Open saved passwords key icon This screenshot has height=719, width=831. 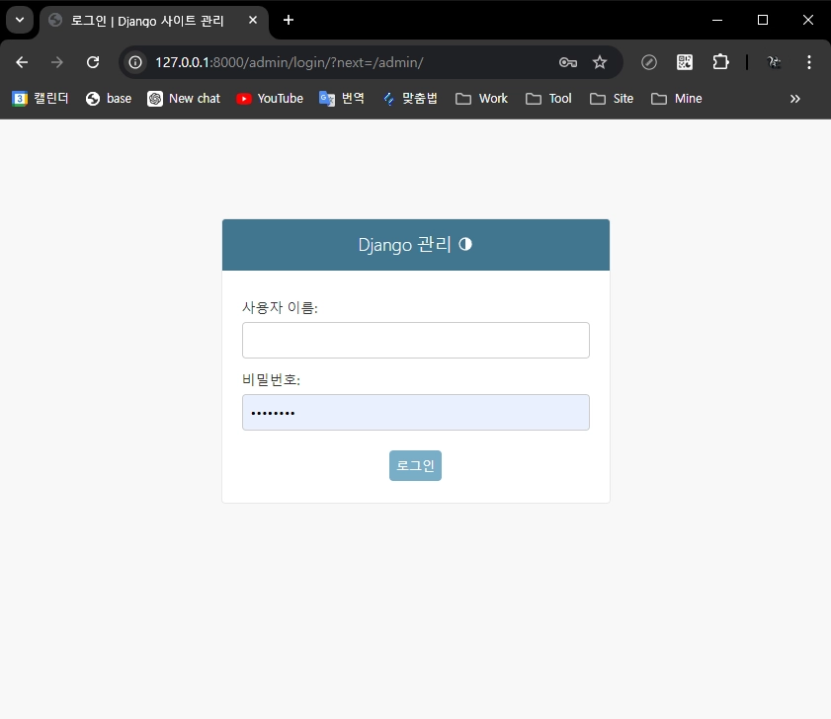pyautogui.click(x=567, y=62)
